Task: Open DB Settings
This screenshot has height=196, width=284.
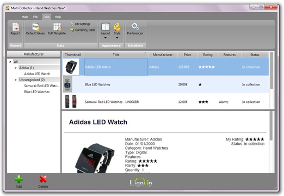Action: click(x=80, y=24)
